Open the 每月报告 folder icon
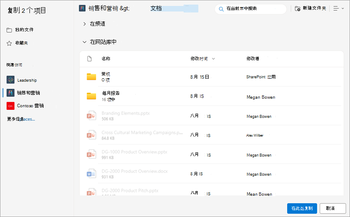The image size is (350, 217). coord(91,96)
